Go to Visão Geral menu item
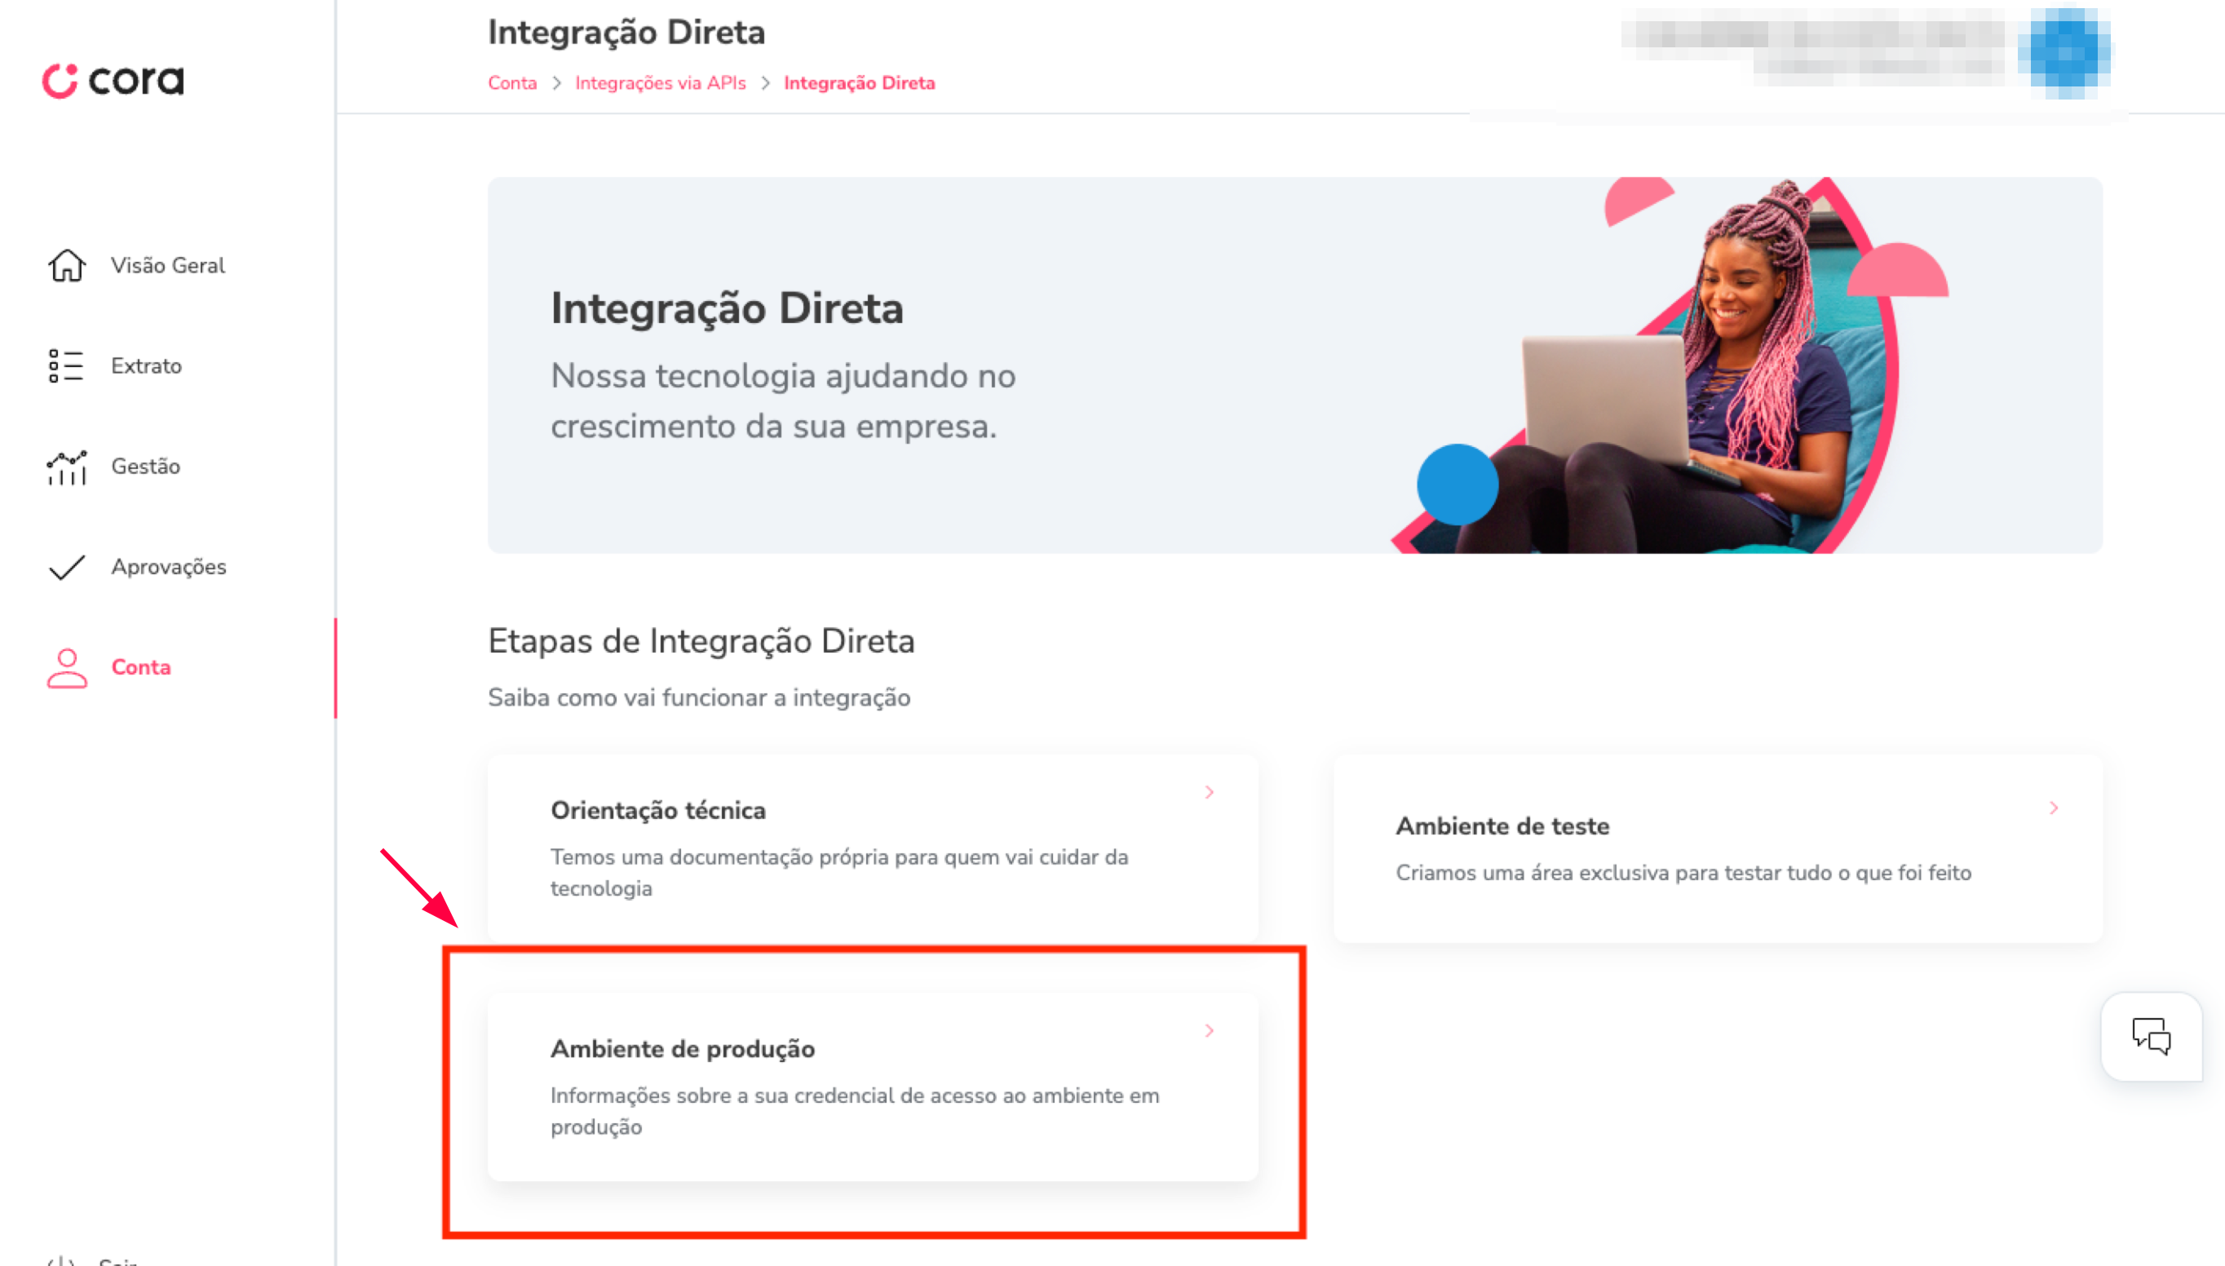Viewport: 2225px width, 1266px height. coord(168,265)
